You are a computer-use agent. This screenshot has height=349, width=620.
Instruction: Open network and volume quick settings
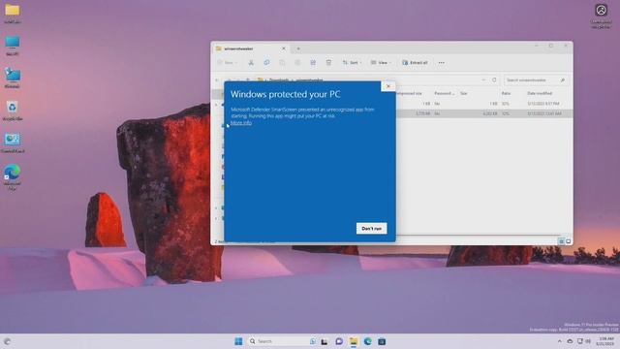point(584,341)
